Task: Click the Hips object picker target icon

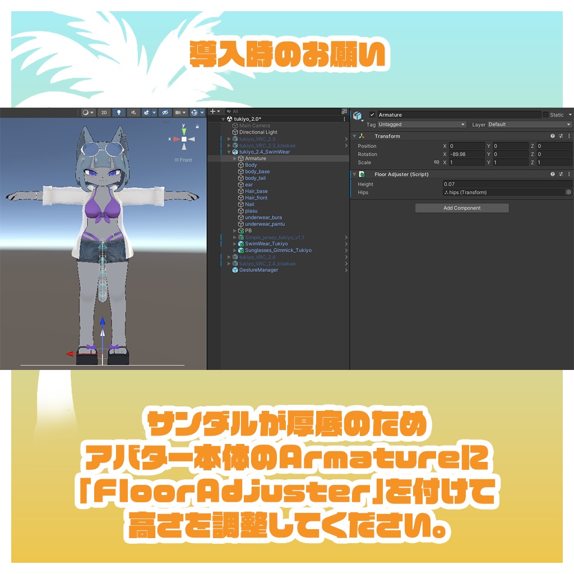Action: click(x=568, y=193)
